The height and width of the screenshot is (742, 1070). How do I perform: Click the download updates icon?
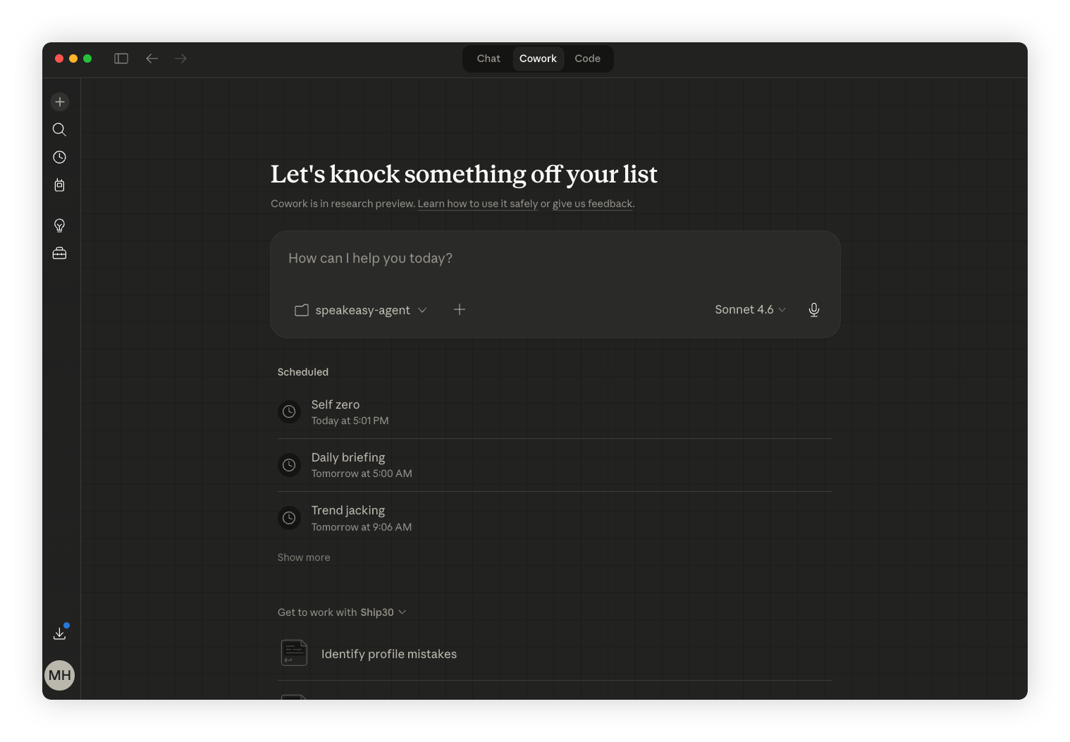[x=60, y=633]
